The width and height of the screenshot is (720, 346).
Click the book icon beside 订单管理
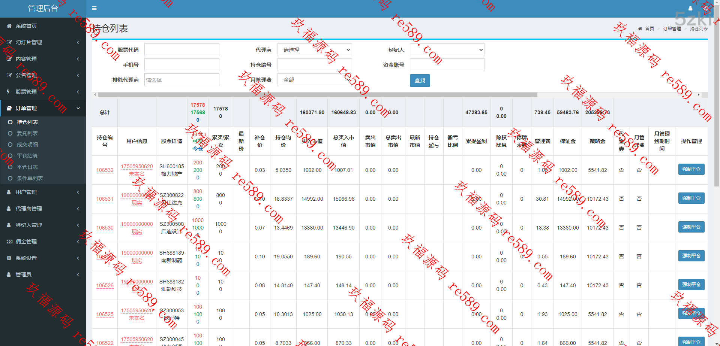(x=9, y=108)
